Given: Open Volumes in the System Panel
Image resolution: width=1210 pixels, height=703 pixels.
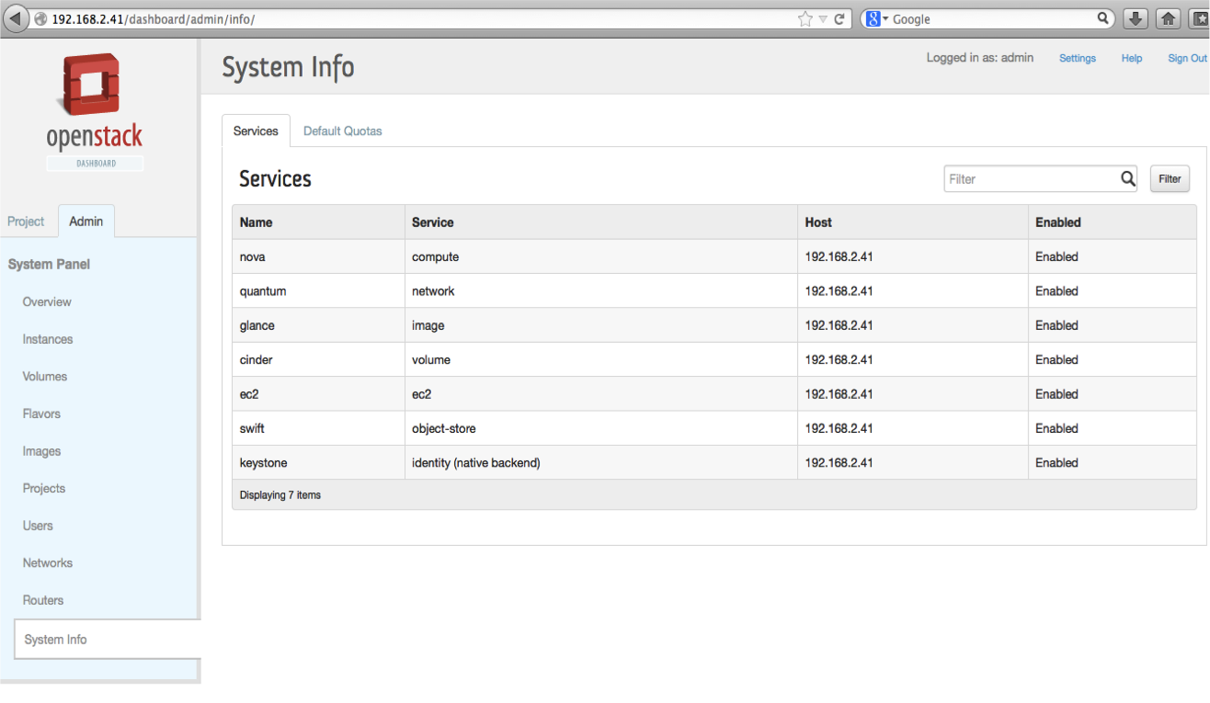Looking at the screenshot, I should 45,377.
